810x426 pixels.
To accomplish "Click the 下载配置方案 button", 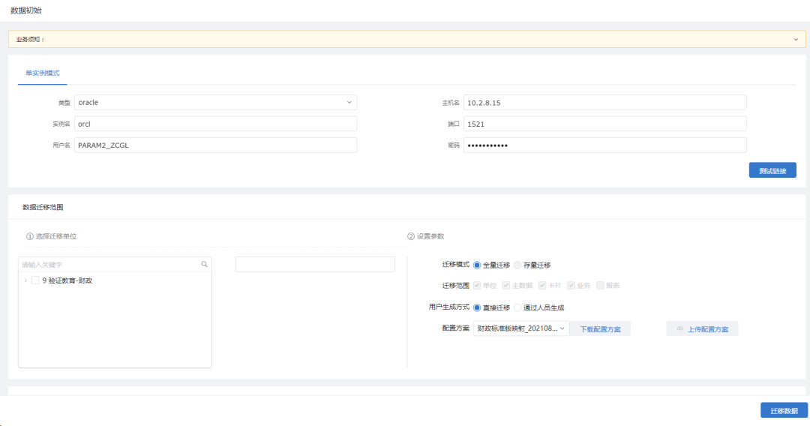I will point(600,329).
